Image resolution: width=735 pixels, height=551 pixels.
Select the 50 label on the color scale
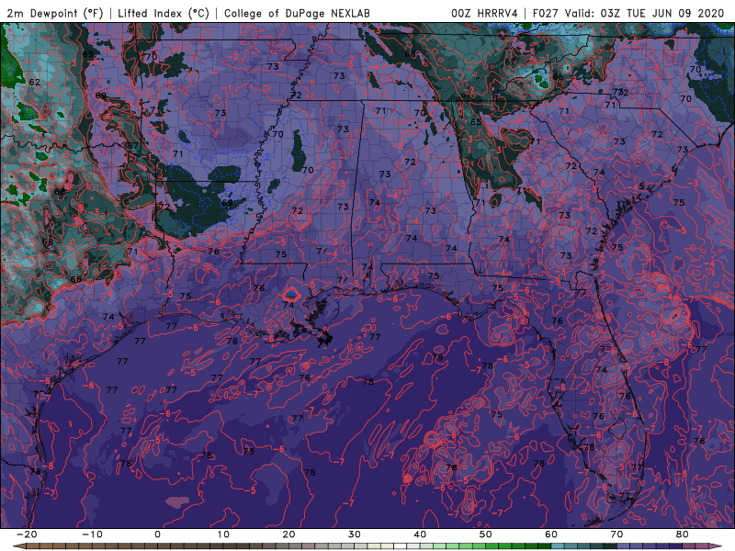[486, 534]
